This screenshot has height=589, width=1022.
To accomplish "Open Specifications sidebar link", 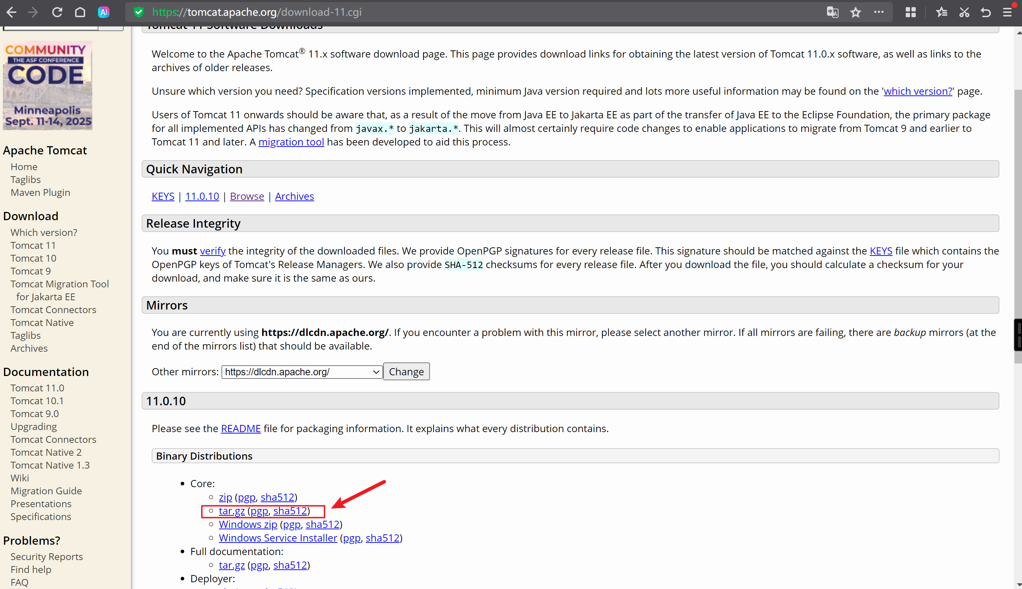I will 41,517.
